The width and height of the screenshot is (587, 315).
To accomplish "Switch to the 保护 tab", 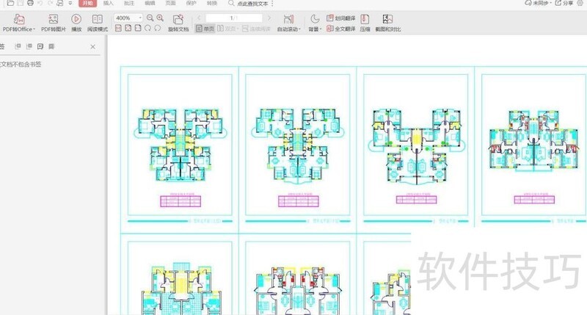I will coord(191,3).
